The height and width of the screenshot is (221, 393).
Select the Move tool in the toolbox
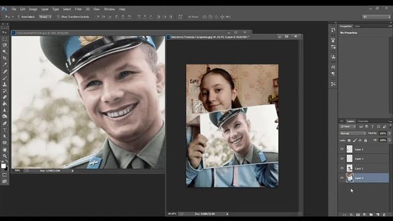tap(4, 33)
